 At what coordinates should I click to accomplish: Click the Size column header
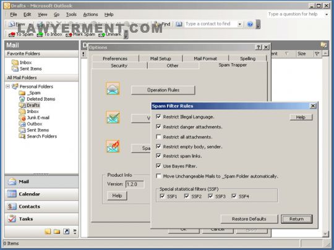coord(304,54)
